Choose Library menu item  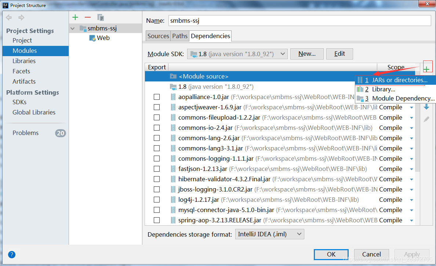(395, 89)
